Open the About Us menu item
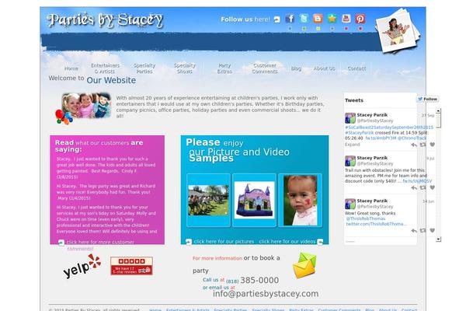 [324, 68]
